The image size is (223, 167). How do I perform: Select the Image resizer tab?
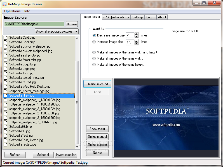[x=91, y=17]
